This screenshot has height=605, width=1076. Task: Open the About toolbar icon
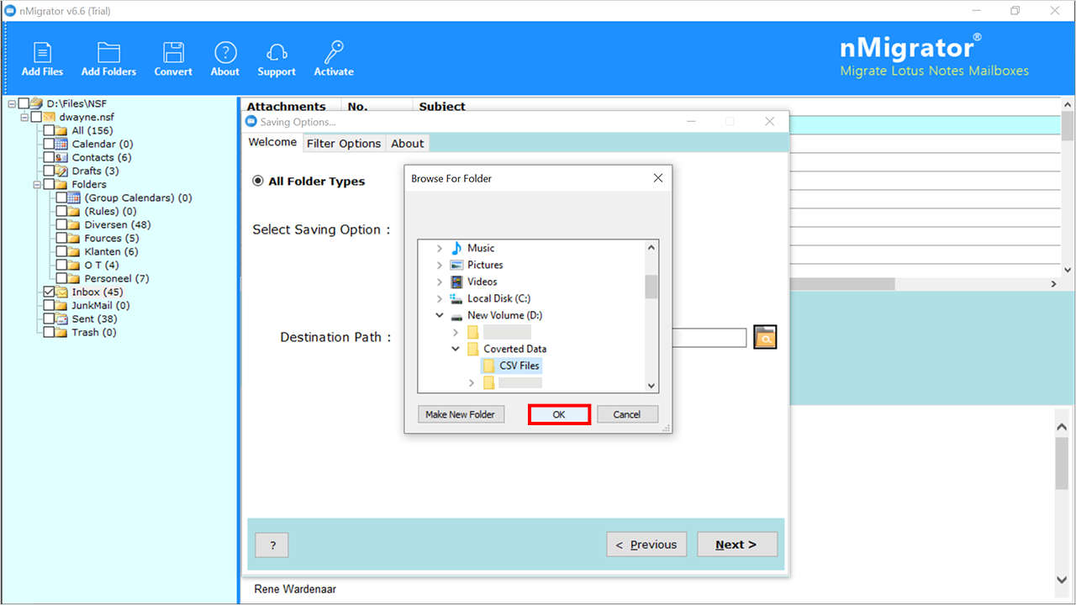click(225, 52)
